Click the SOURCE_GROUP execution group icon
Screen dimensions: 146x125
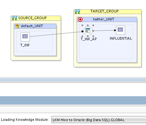click(x=14, y=18)
